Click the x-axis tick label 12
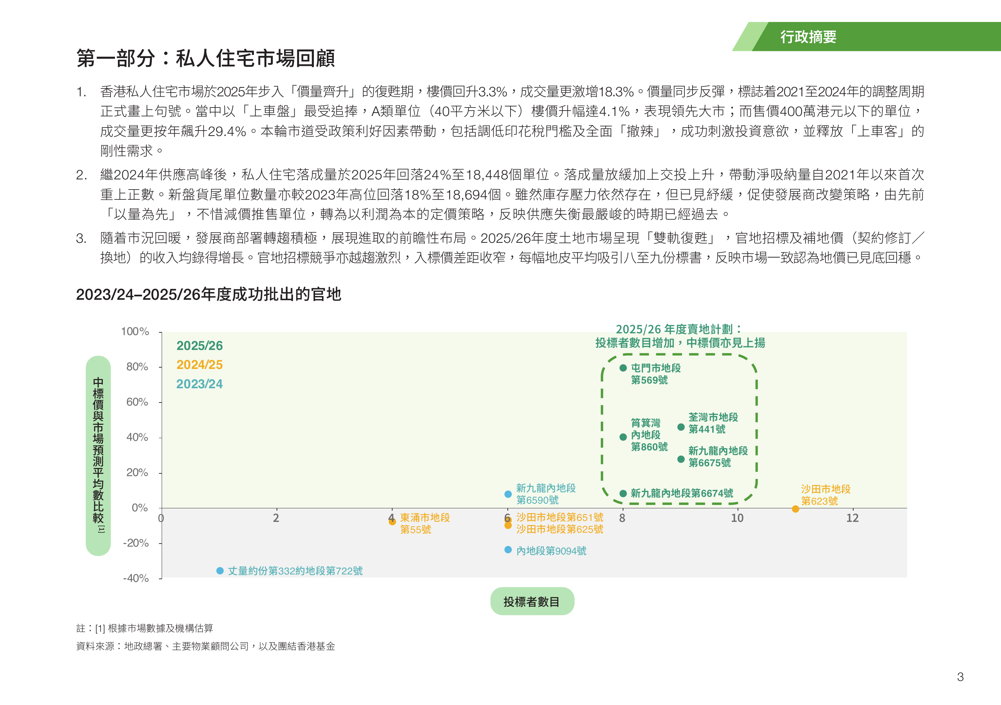Image resolution: width=1001 pixels, height=705 pixels. 852,518
